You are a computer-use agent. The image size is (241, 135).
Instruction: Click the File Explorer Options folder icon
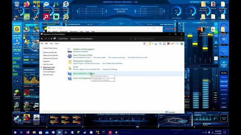coord(70,62)
